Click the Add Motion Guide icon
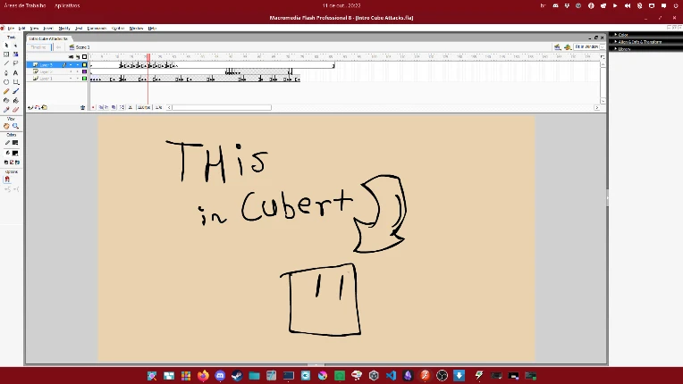The image size is (683, 384). (x=38, y=107)
